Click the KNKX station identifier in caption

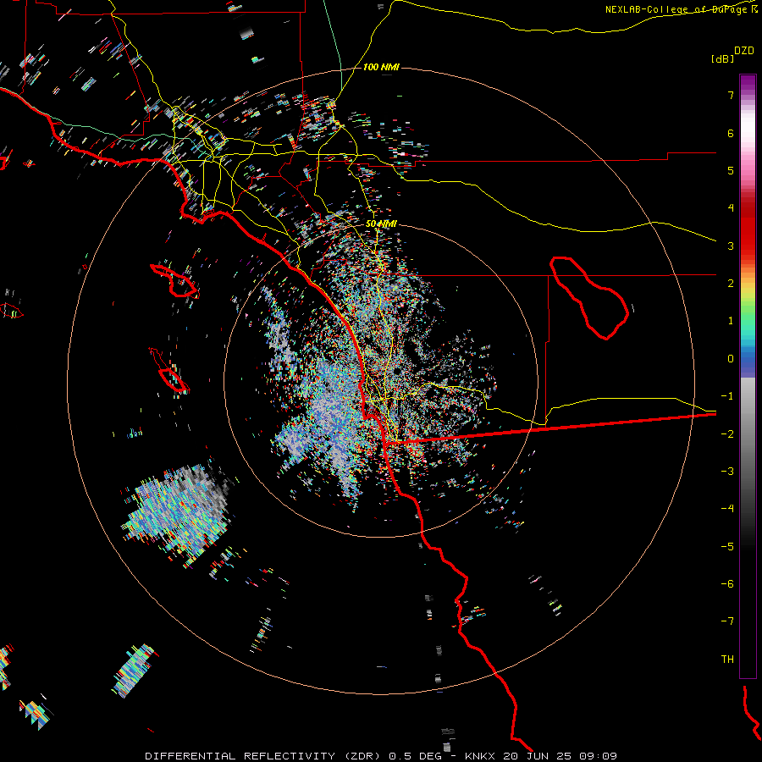(x=480, y=756)
